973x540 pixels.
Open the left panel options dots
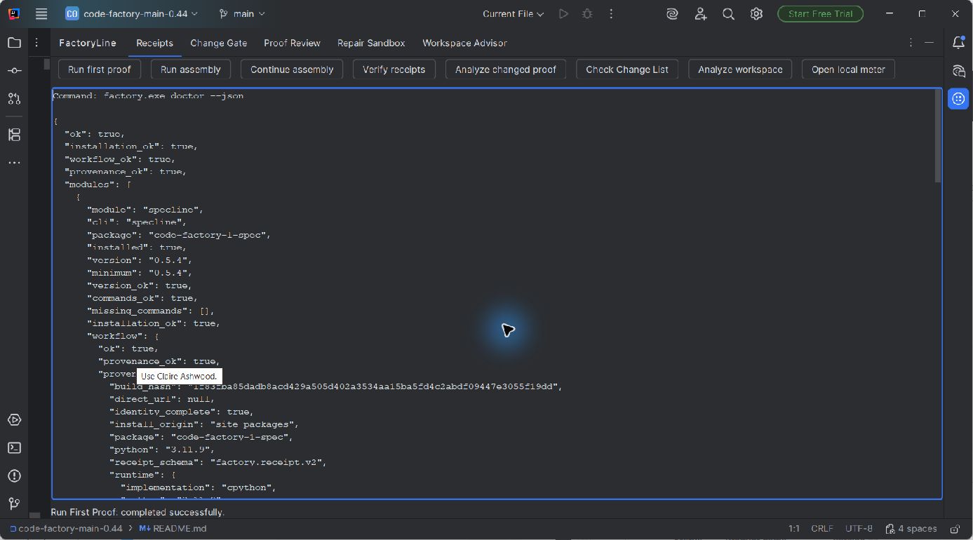tap(37, 43)
